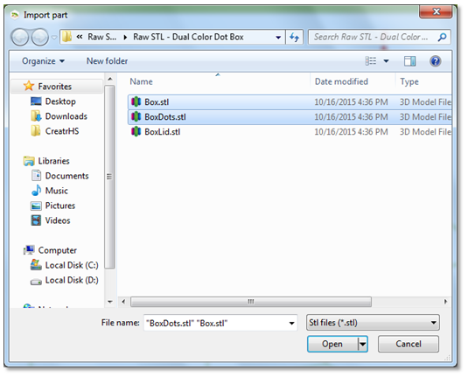Click the Open button
Image resolution: width=468 pixels, height=377 pixels.
[x=332, y=344]
